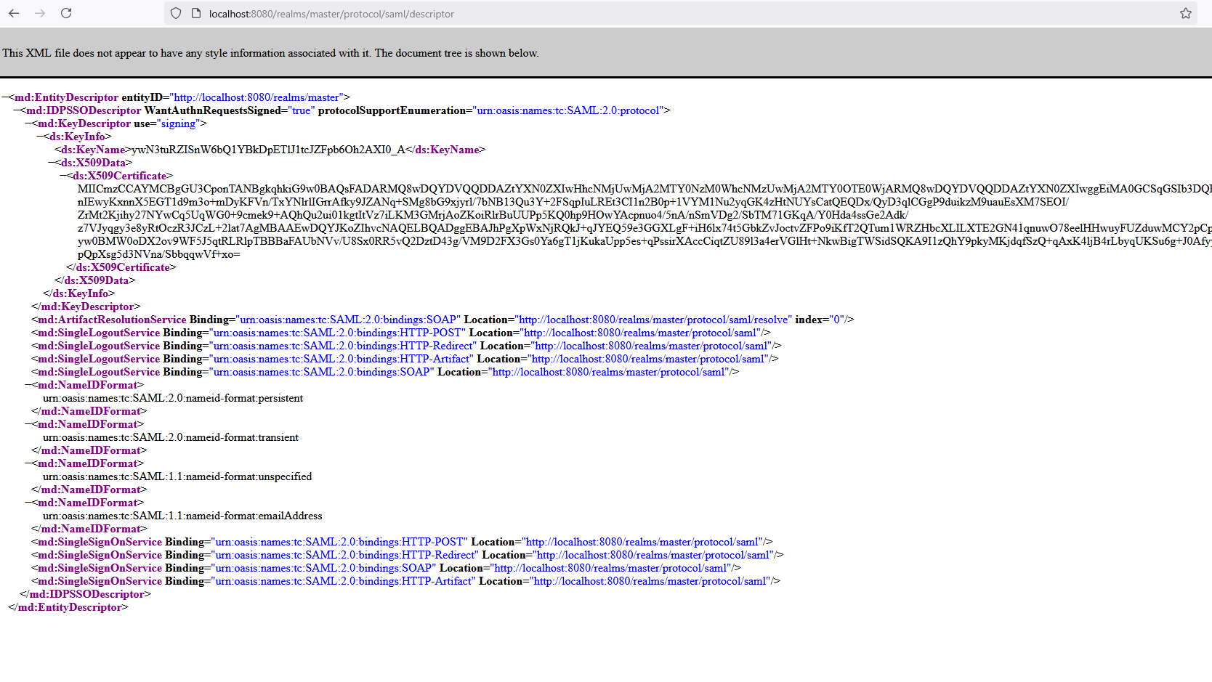This screenshot has height=682, width=1212.
Task: Collapse the emailAddress md:NameIDFormat element
Action: click(x=28, y=502)
